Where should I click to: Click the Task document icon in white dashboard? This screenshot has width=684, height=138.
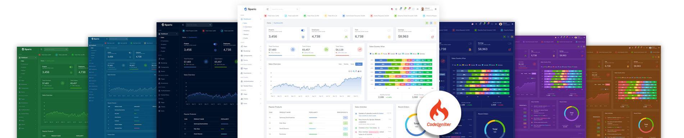[389, 37]
